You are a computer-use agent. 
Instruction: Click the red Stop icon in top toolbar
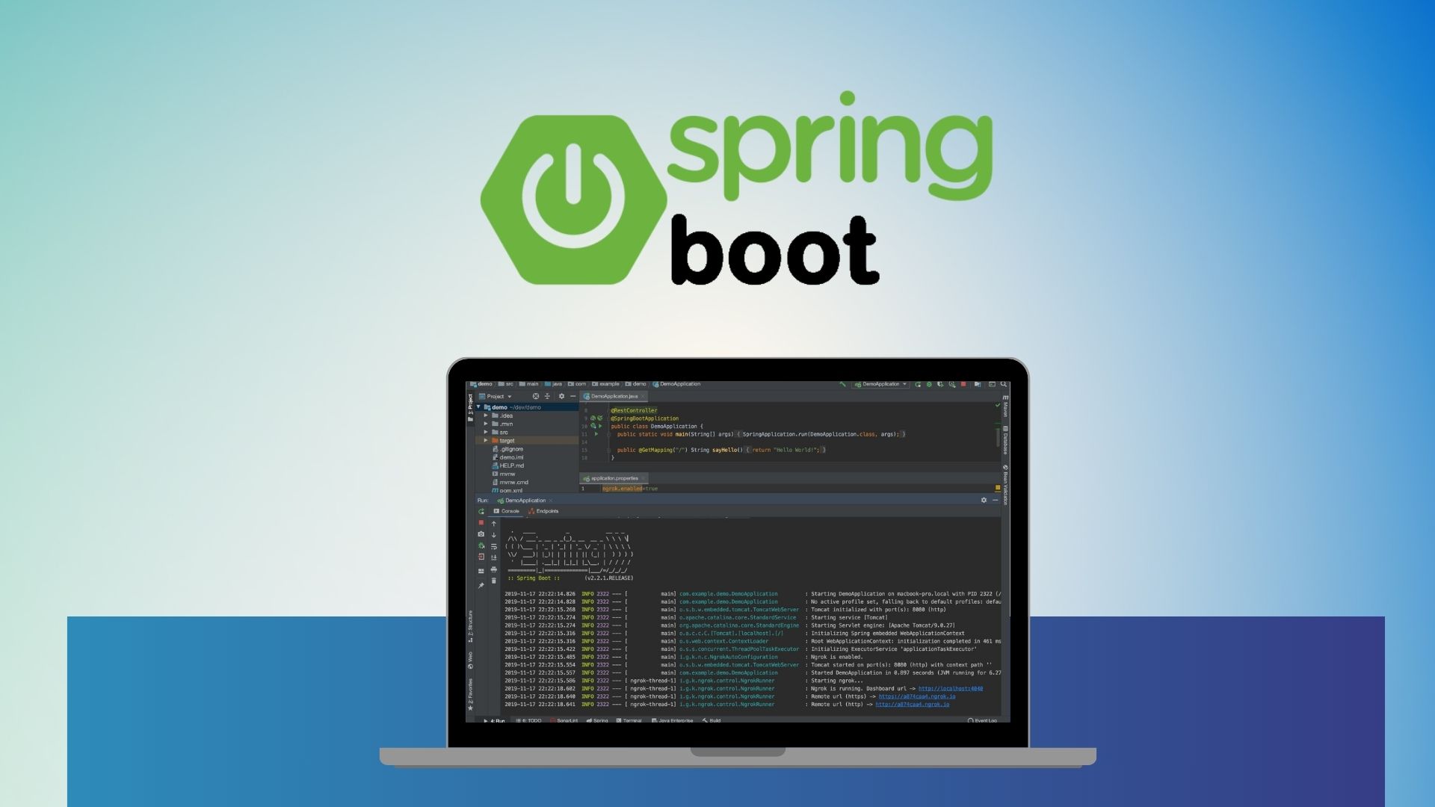pos(963,384)
